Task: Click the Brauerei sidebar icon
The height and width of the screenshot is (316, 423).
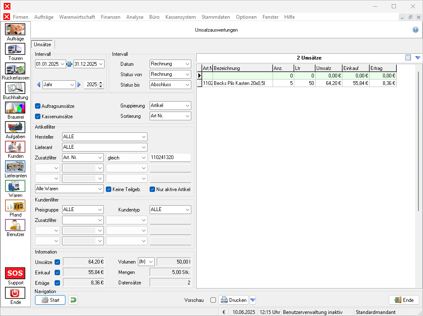Action: tap(15, 108)
